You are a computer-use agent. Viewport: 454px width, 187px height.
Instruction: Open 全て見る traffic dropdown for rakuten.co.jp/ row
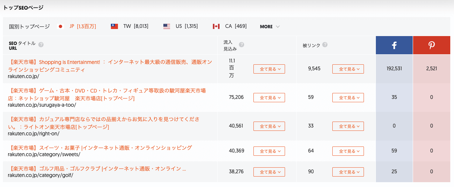pyautogui.click(x=269, y=69)
